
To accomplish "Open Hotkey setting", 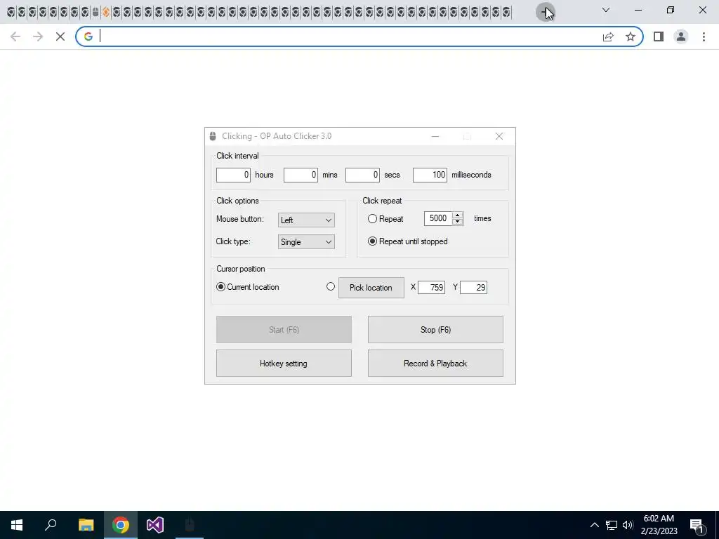I will pos(284,364).
